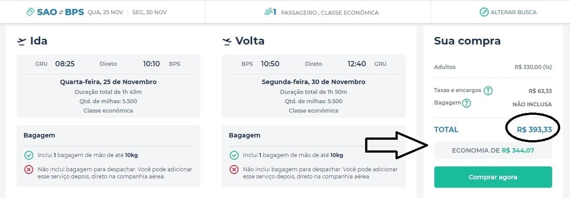Click the departing plane icon beside Ida

[21, 41]
